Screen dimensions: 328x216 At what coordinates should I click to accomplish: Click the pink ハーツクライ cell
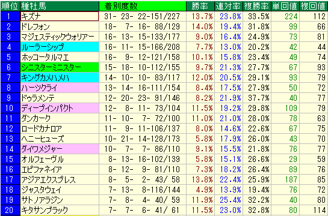pyautogui.click(x=60, y=88)
